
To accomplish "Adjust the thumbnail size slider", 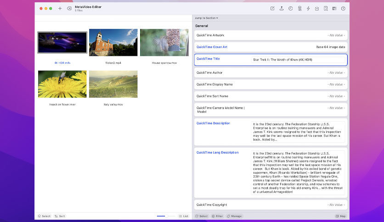I will click(x=166, y=216).
